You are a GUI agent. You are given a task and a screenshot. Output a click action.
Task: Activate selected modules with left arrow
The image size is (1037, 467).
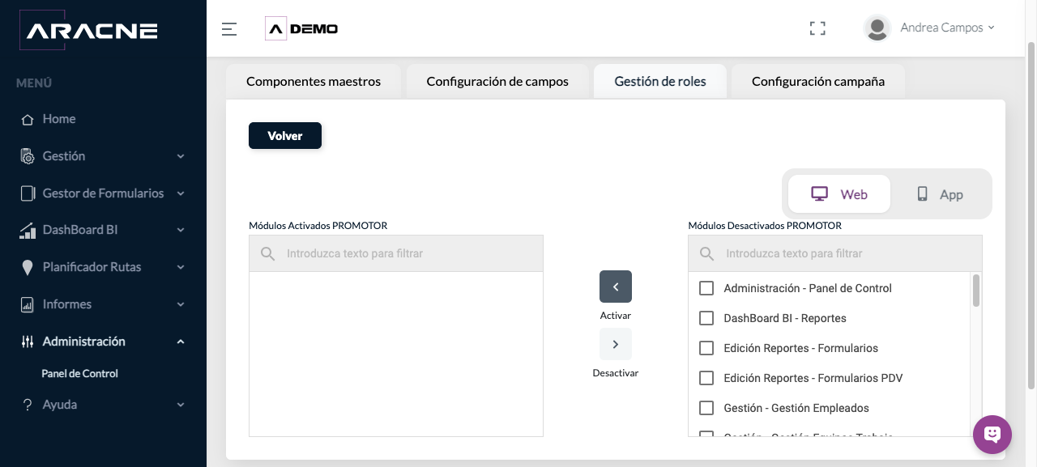(x=616, y=287)
